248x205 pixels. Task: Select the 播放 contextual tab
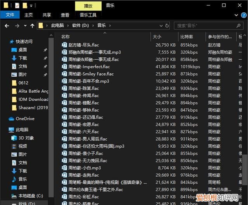88,6
